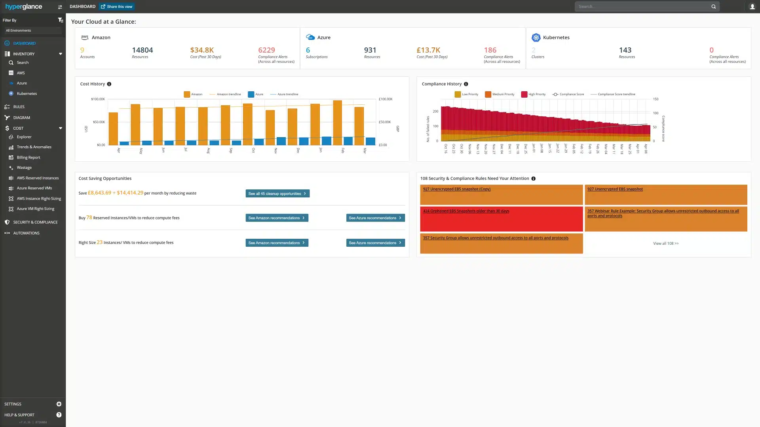The width and height of the screenshot is (760, 427).
Task: Collapse the Cost section arrow
Action: pos(61,128)
